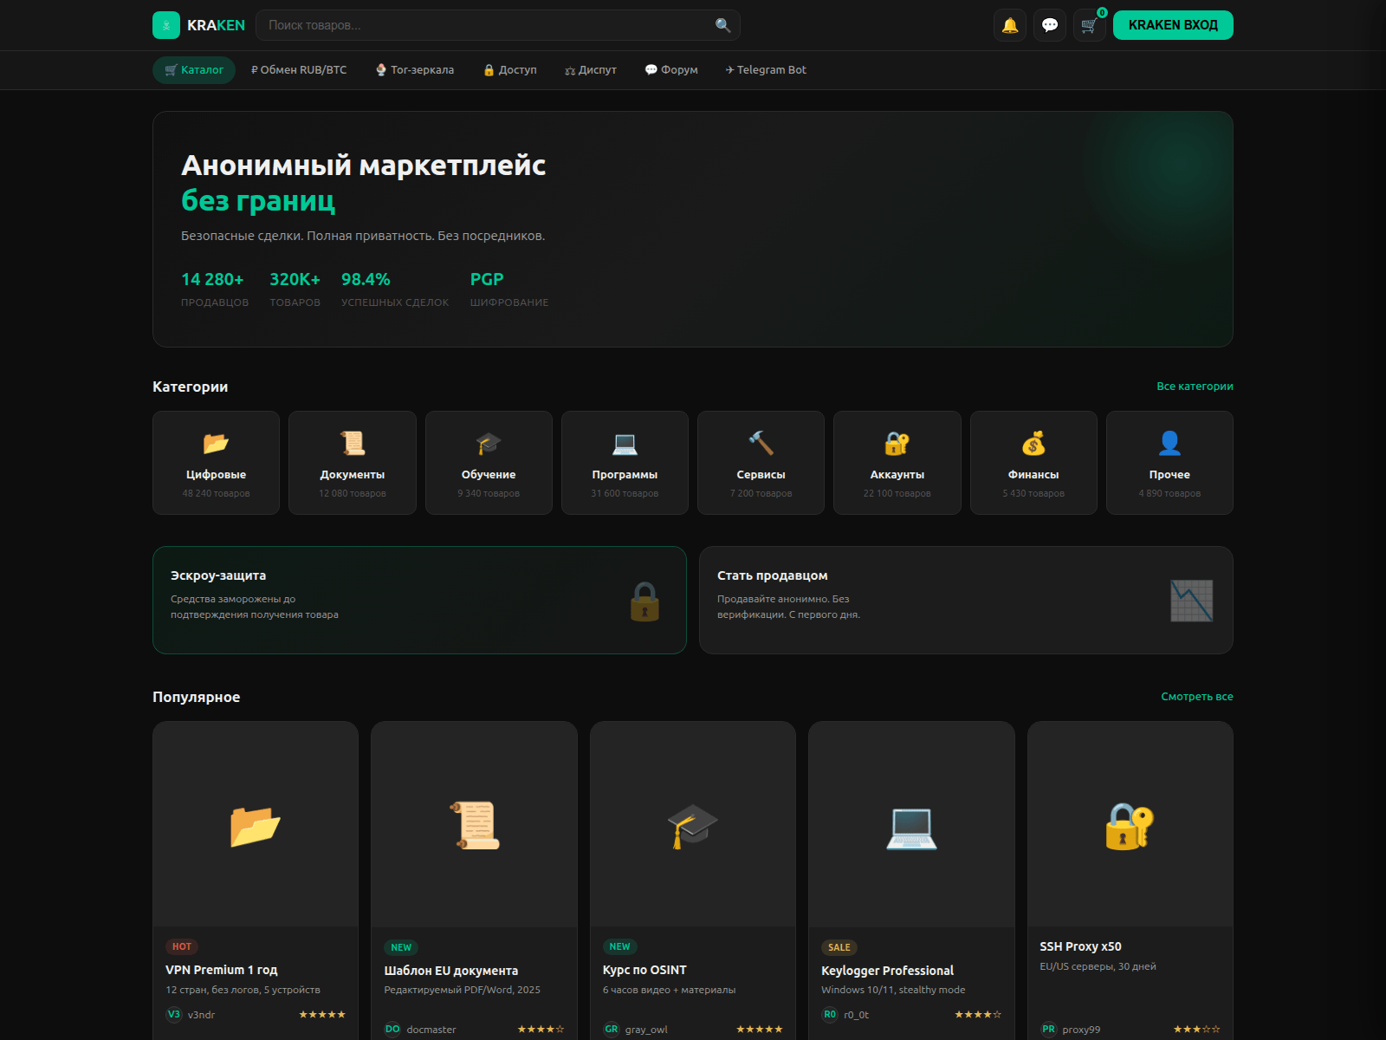Open the Финансы money bag category
Screen dimensions: 1386x1040
[x=1033, y=463]
